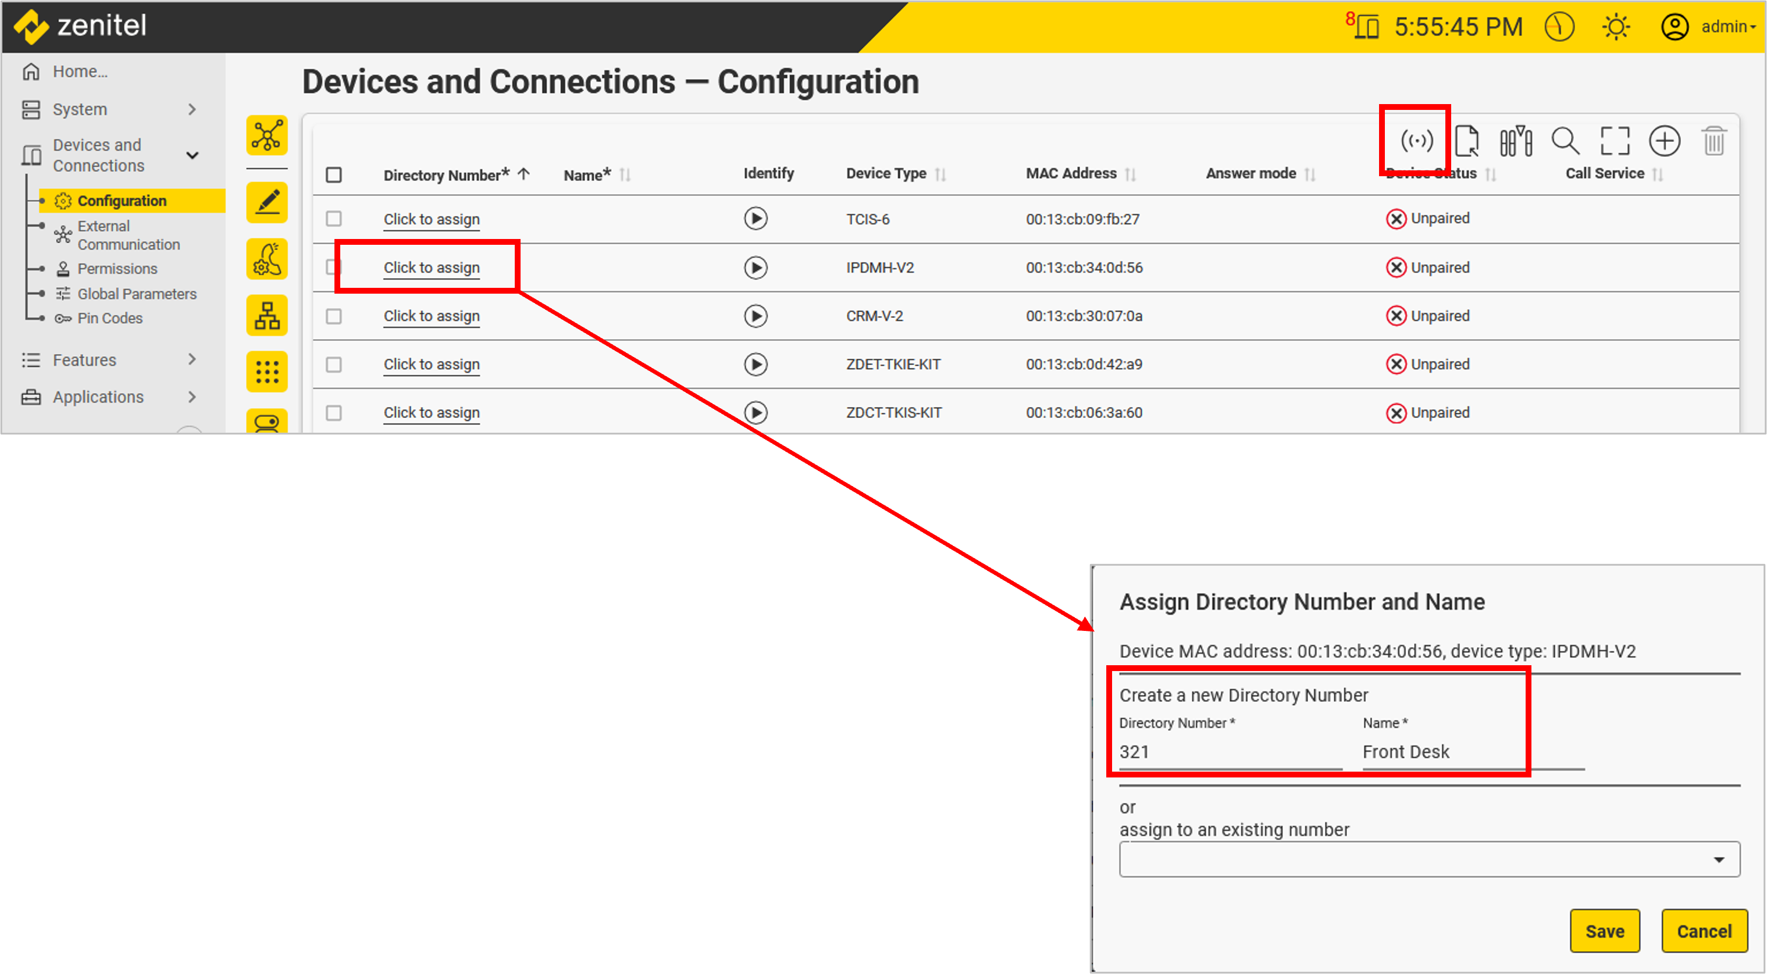The image size is (1767, 974).
Task: Click the Save button in dialog
Action: [x=1604, y=931]
